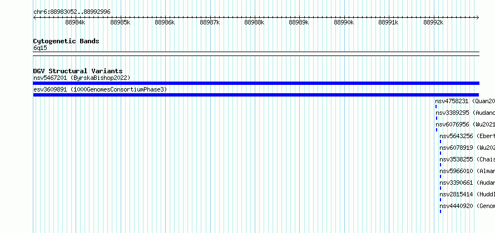Click the Cytogenetic Bands track title
Viewport: 495px width, 233px height.
click(x=66, y=41)
